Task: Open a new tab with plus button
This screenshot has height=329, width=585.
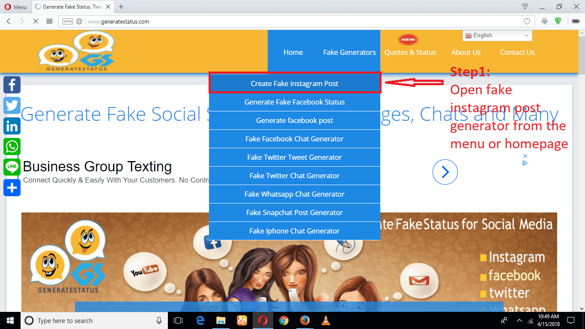Action: pyautogui.click(x=121, y=6)
